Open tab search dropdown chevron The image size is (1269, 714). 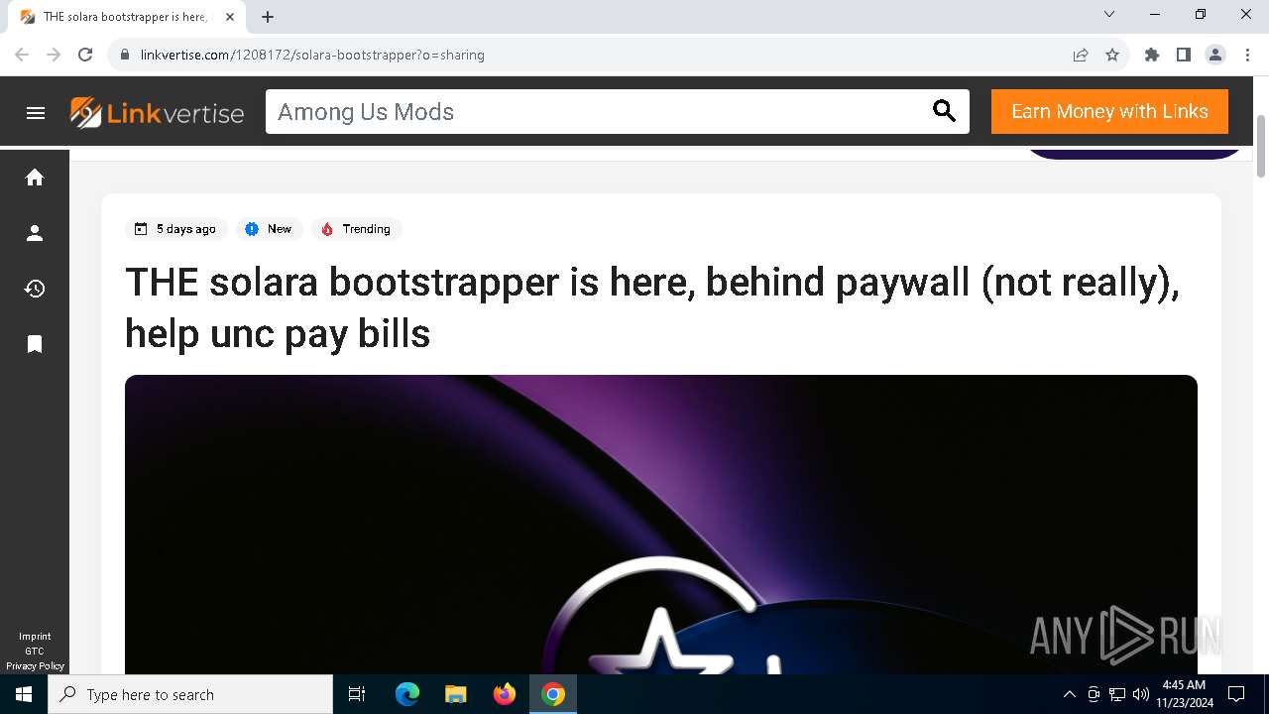[1109, 14]
